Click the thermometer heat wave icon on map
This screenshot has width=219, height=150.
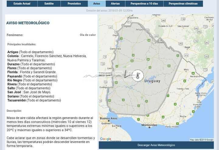(x=138, y=76)
